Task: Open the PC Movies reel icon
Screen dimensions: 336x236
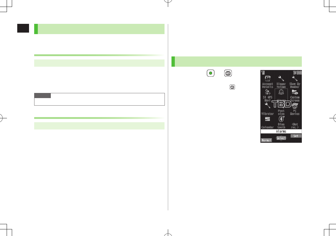Action: click(x=295, y=106)
